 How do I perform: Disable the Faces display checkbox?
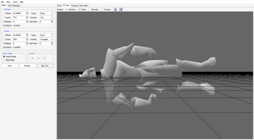tap(79, 9)
